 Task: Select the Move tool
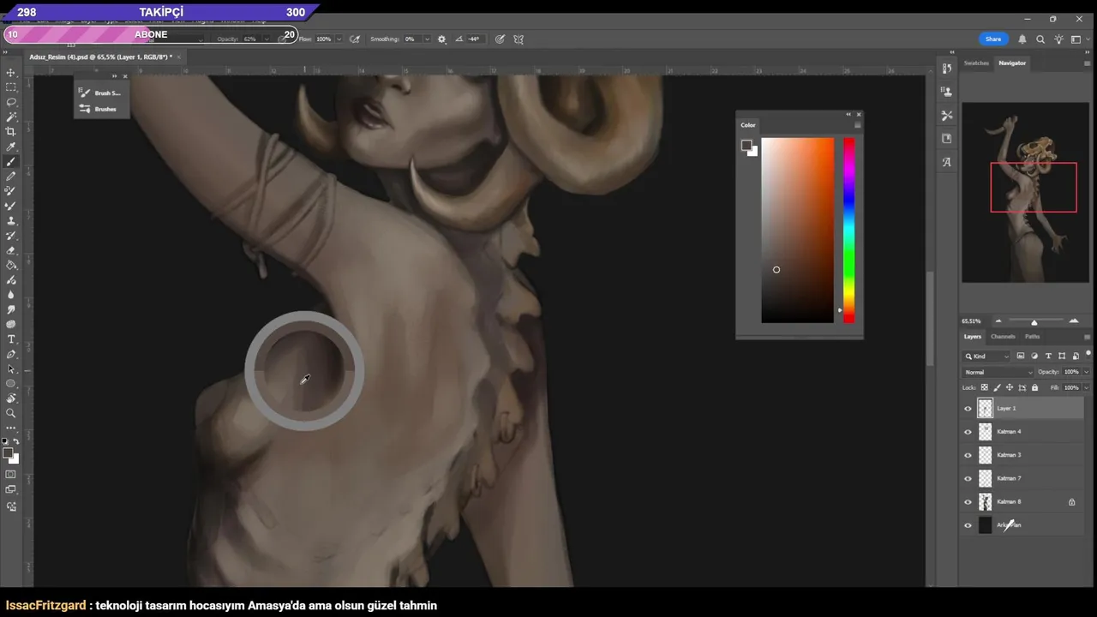(x=11, y=73)
